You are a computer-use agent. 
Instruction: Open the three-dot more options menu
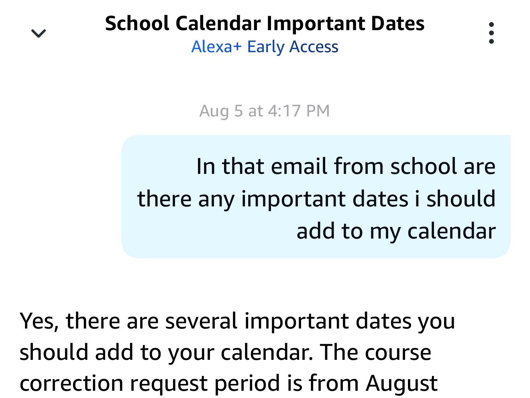(x=491, y=33)
